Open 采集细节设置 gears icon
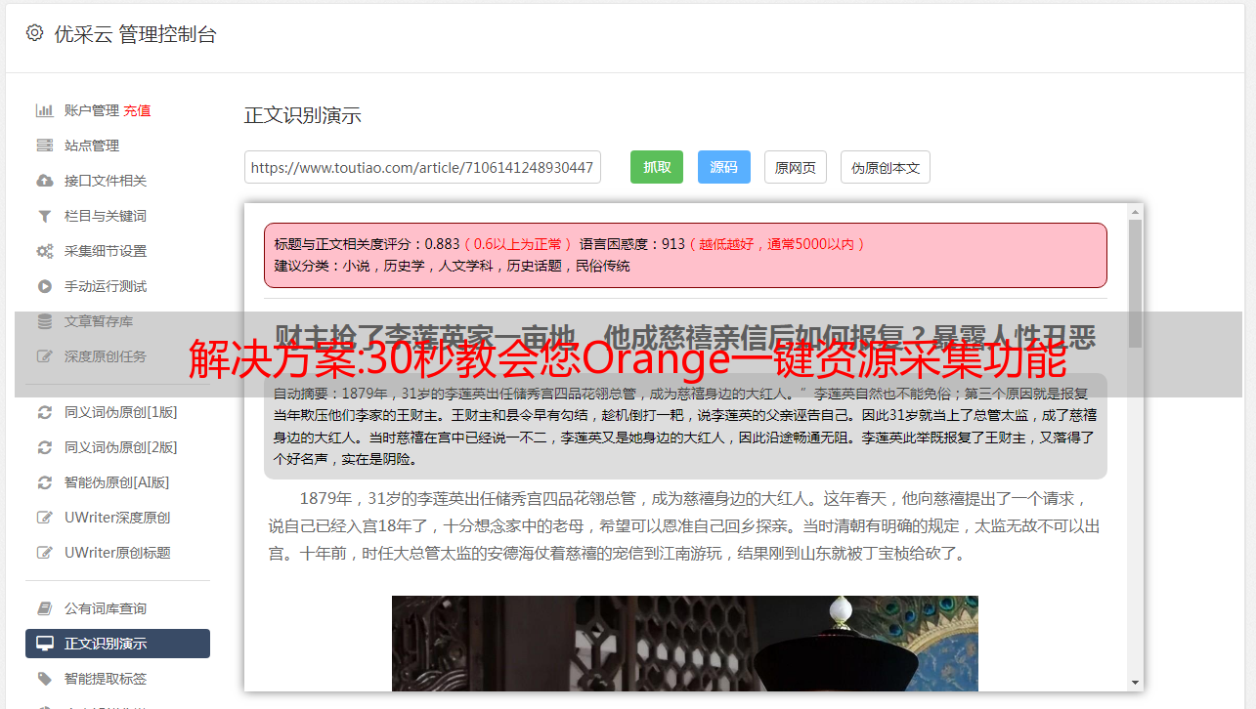1256x709 pixels. 44,251
